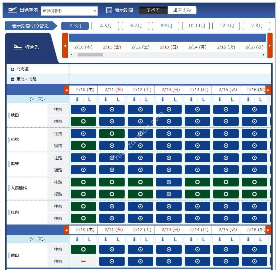
Task: Select 庄内 復路 availability on 2/16
Action: (x=254, y=218)
